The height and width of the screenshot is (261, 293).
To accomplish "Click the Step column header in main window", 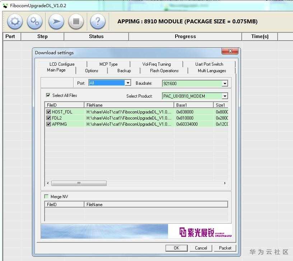I will point(42,36).
